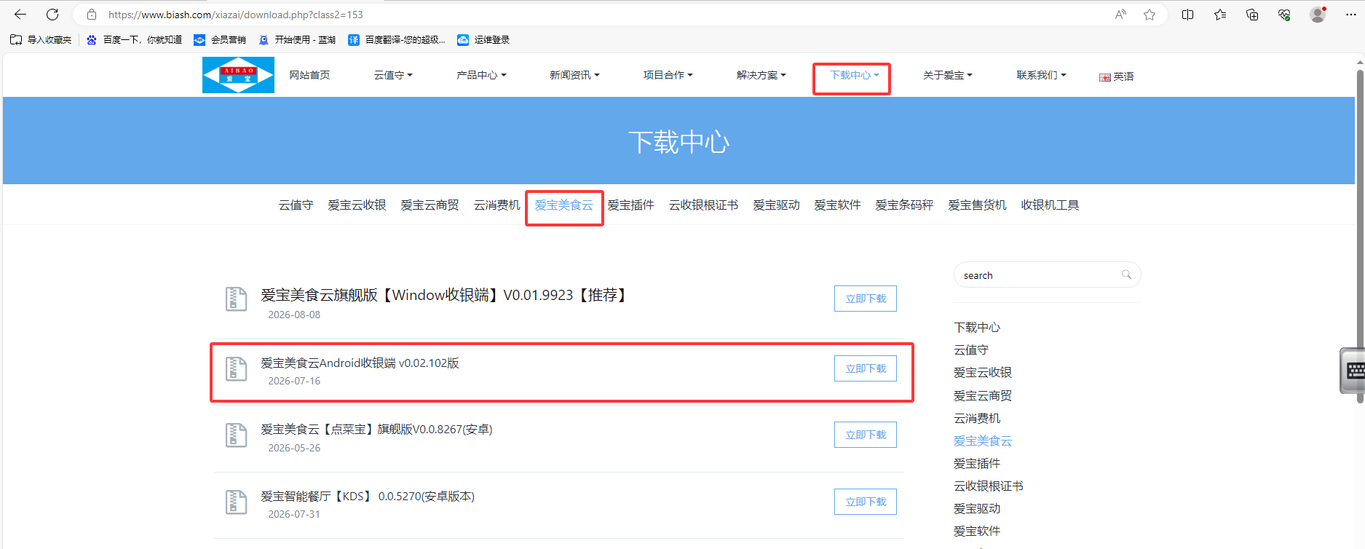Open the 爱宝美食云Android收银端 v0.02.102版 title link

click(x=360, y=363)
